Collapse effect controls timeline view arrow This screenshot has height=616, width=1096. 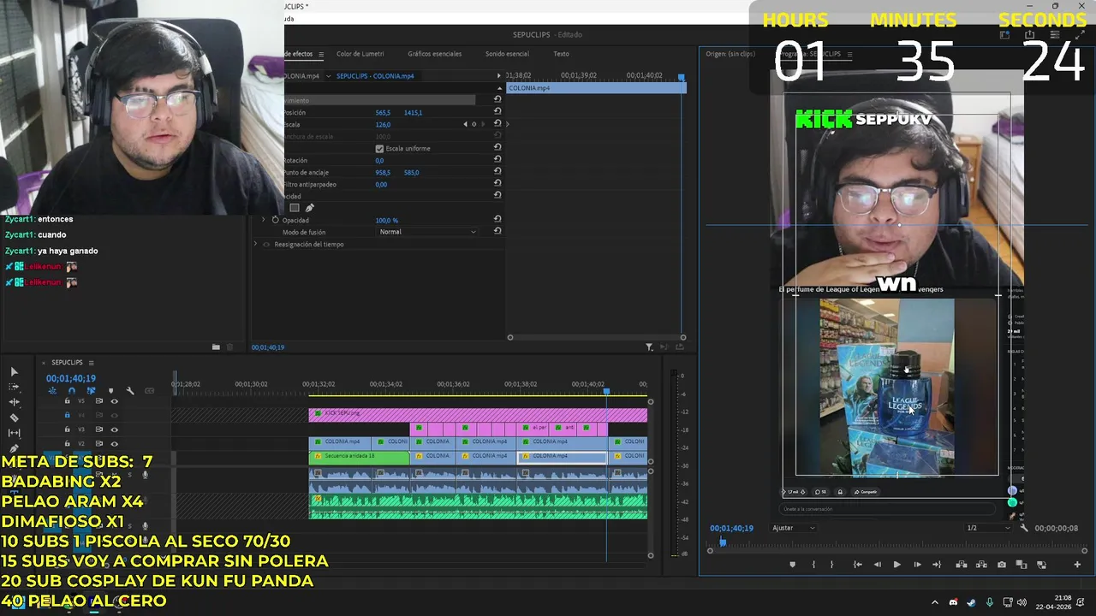(499, 76)
